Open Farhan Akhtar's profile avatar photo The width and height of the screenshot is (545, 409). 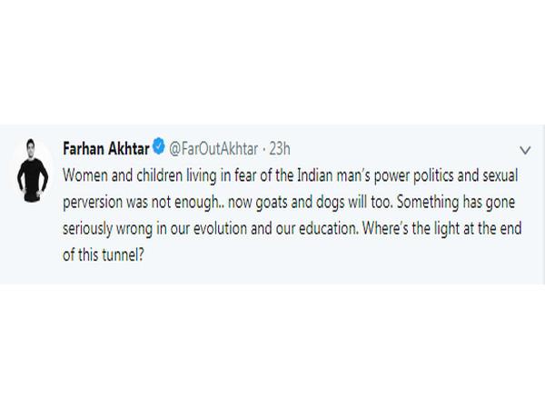coord(32,171)
